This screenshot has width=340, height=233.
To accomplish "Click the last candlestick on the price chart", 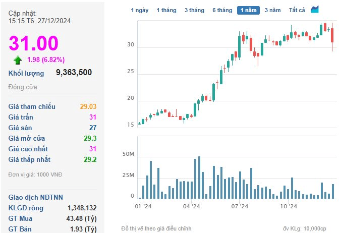I will point(332,37).
